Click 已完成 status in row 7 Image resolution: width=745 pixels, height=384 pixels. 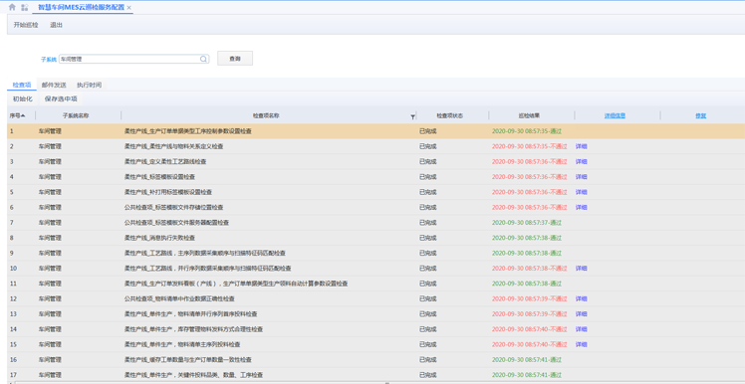point(427,223)
